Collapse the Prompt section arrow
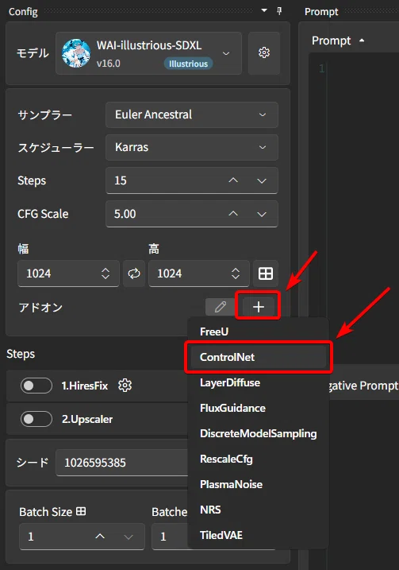 click(x=362, y=41)
